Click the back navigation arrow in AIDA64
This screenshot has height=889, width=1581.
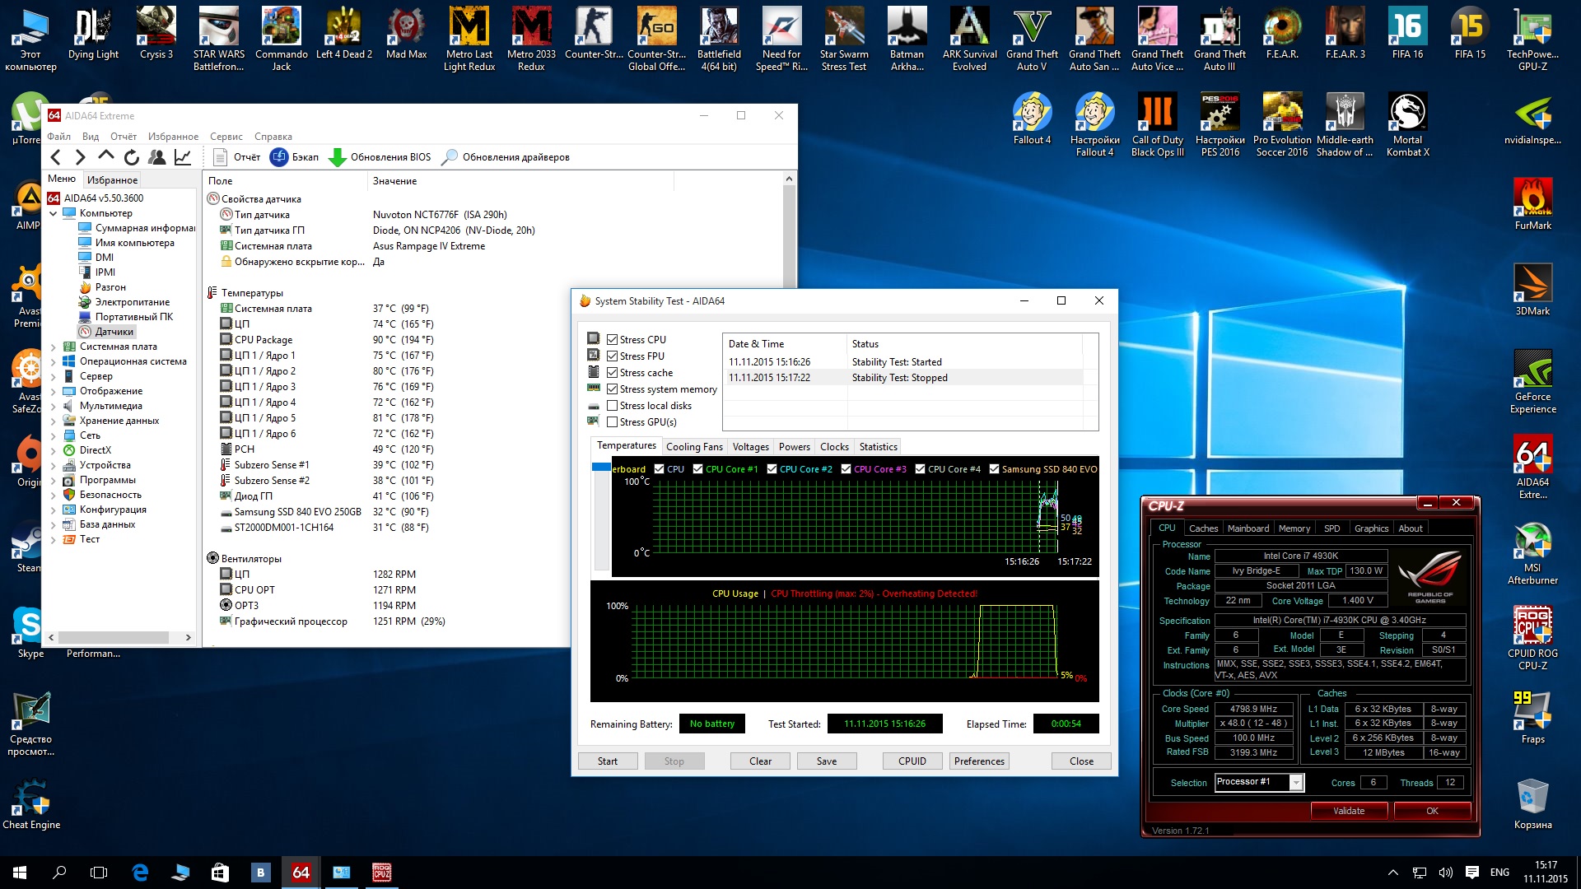pyautogui.click(x=56, y=157)
